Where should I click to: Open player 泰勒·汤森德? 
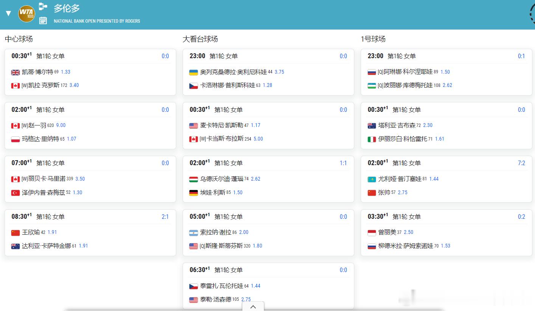coord(216,299)
